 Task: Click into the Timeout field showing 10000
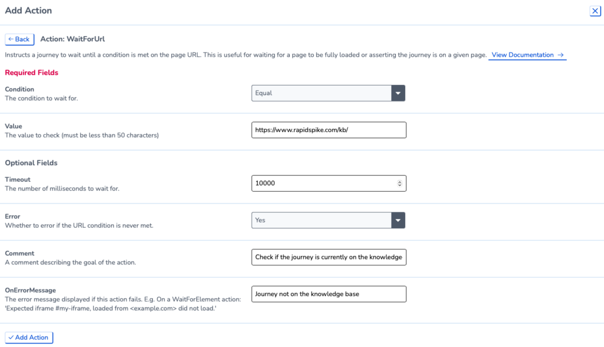point(329,183)
